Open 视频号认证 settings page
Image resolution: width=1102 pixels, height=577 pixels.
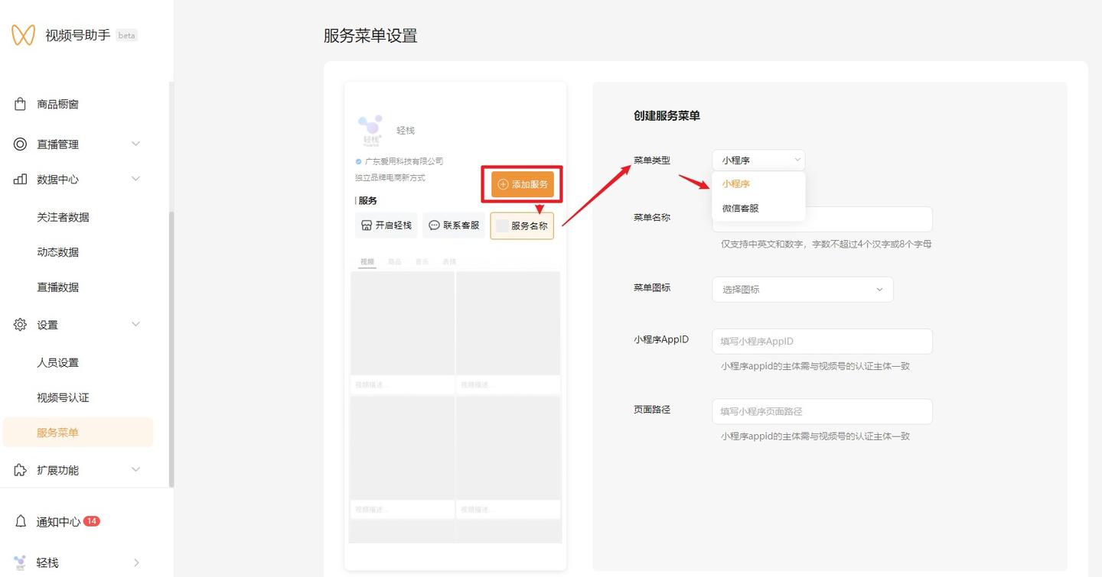(63, 397)
